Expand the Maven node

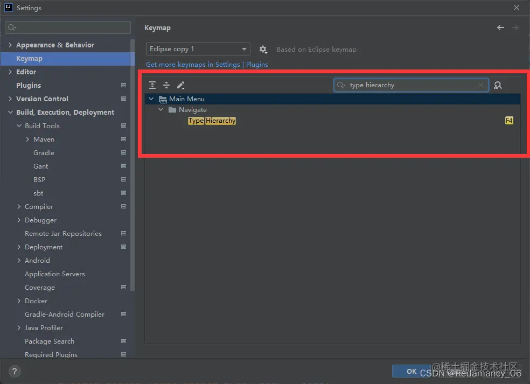27,139
